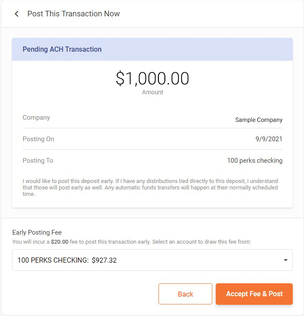Image resolution: width=304 pixels, height=316 pixels.
Task: Click the $927.32 balance in the selector
Action: pyautogui.click(x=104, y=260)
